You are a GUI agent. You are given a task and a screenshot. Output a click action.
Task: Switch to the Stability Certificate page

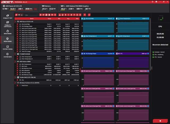point(8,24)
